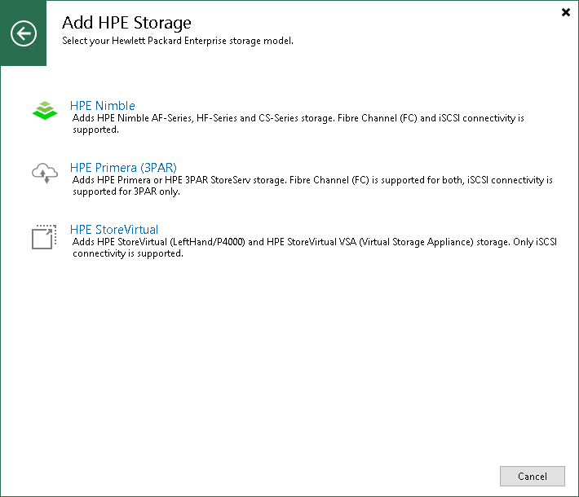Screen dimensions: 579x497
Task: Close the Add HPE Storage dialog
Action: coord(566,12)
